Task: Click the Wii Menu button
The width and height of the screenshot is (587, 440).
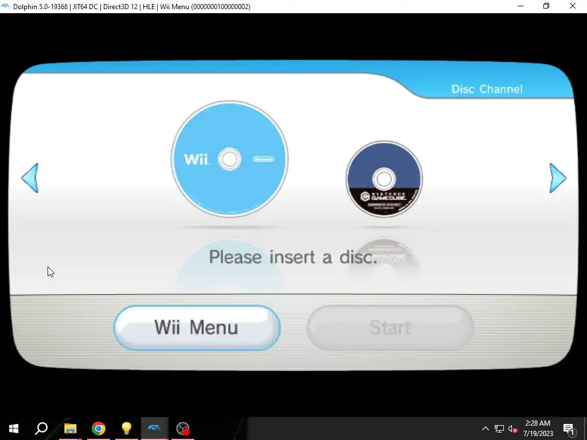Action: [x=197, y=328]
